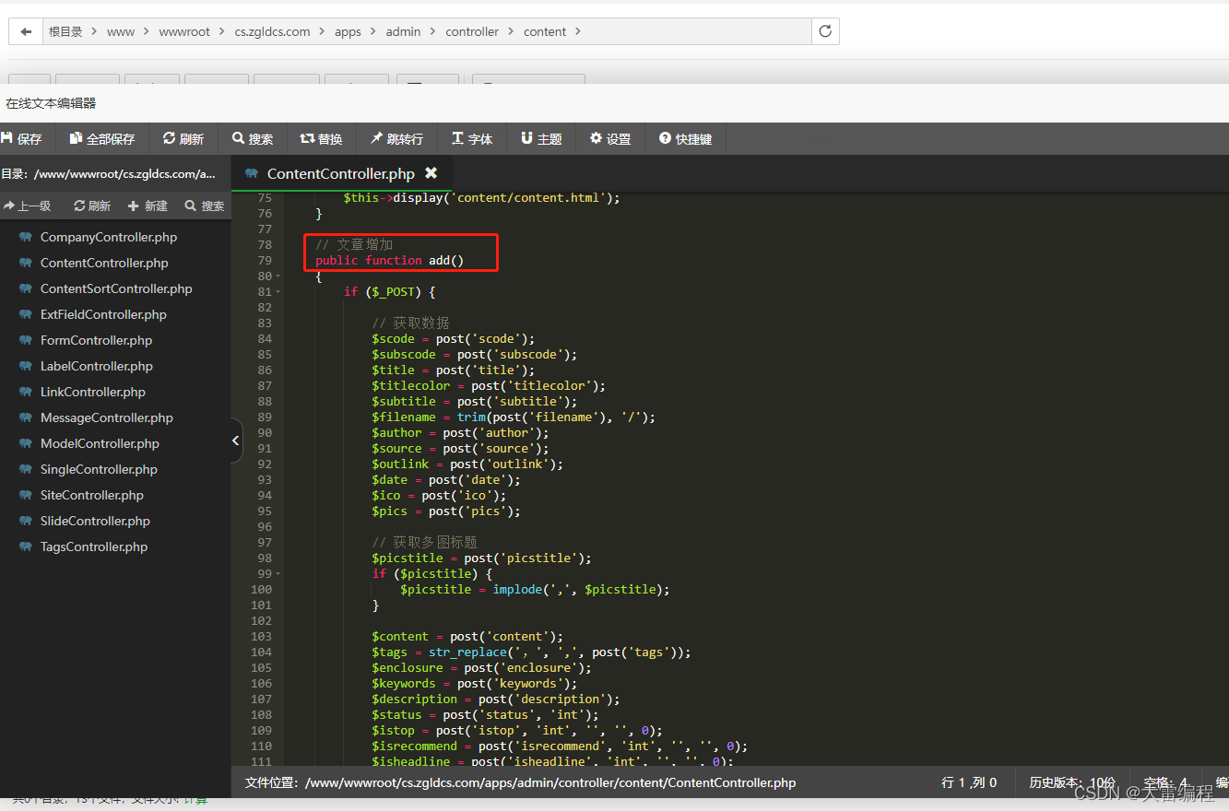The height and width of the screenshot is (811, 1229).
Task: Save the file with the 保存 button
Action: (21, 138)
